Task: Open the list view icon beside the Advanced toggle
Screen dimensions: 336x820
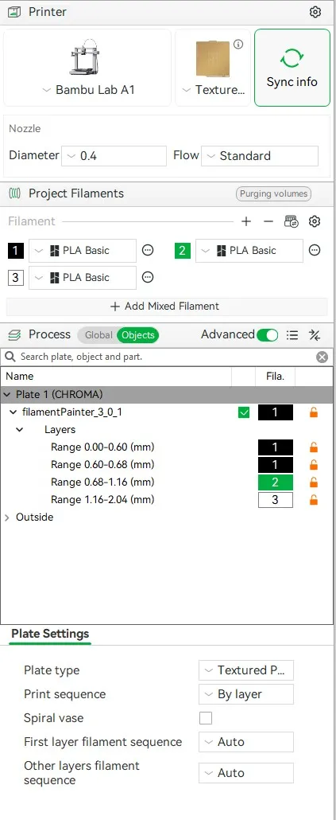Action: pyautogui.click(x=292, y=335)
